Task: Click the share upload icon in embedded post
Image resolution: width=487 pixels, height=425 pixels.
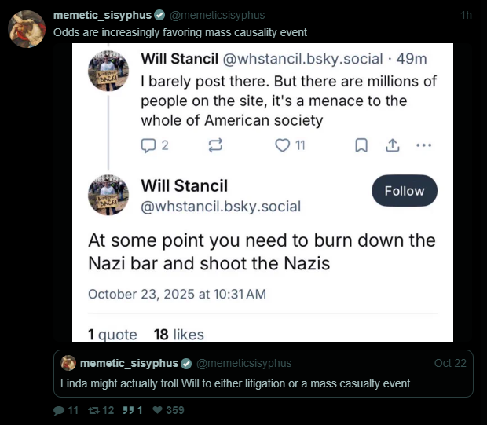Action: [x=392, y=145]
